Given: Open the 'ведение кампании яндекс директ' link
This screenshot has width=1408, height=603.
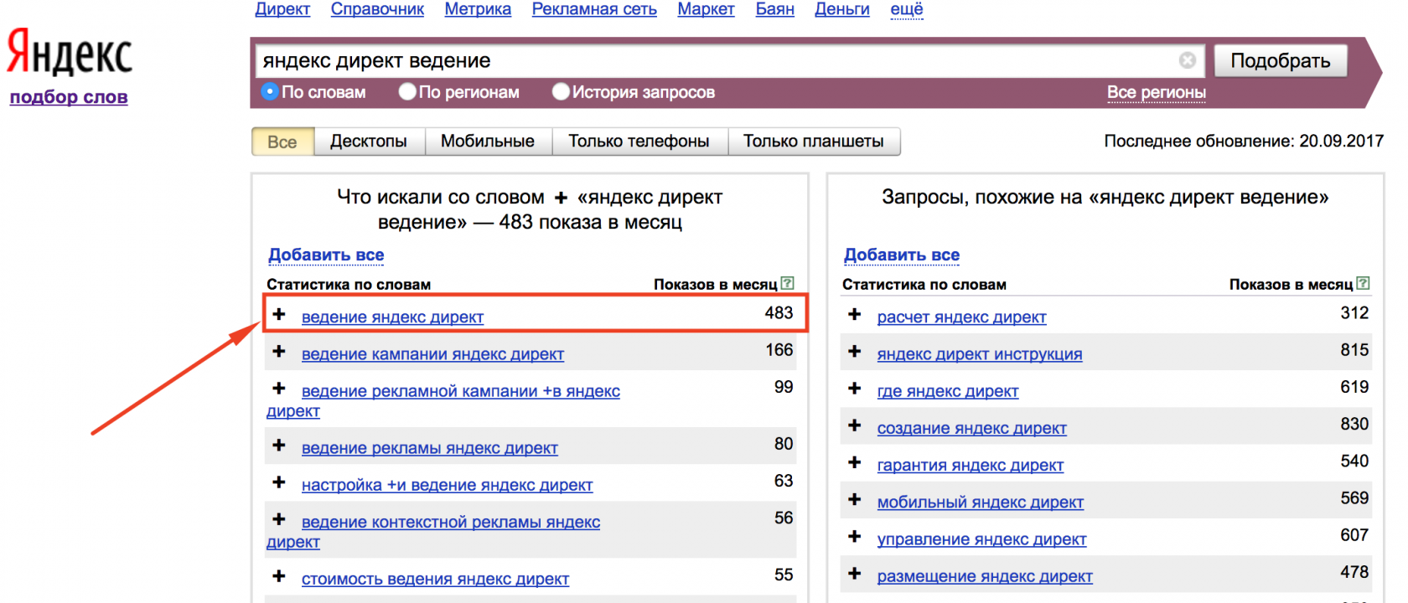Looking at the screenshot, I should (x=432, y=353).
